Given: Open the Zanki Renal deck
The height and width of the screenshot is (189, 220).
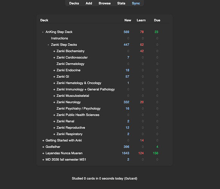Looking at the screenshot, I should click(65, 121).
